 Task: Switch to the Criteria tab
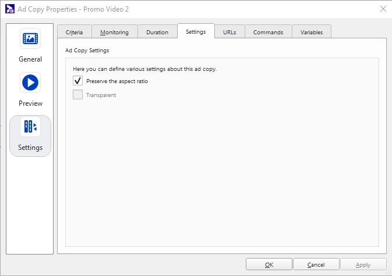click(x=74, y=32)
